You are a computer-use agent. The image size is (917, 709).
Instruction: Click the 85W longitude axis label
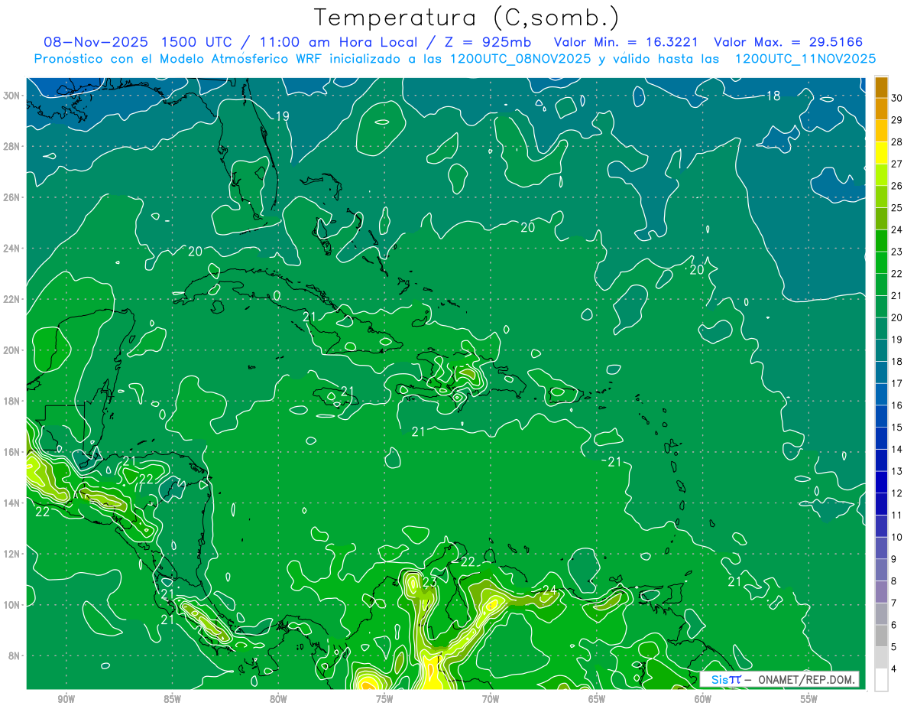point(172,699)
